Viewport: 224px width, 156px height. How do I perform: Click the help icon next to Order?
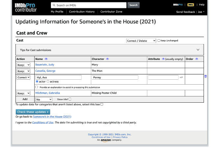coord(197,59)
